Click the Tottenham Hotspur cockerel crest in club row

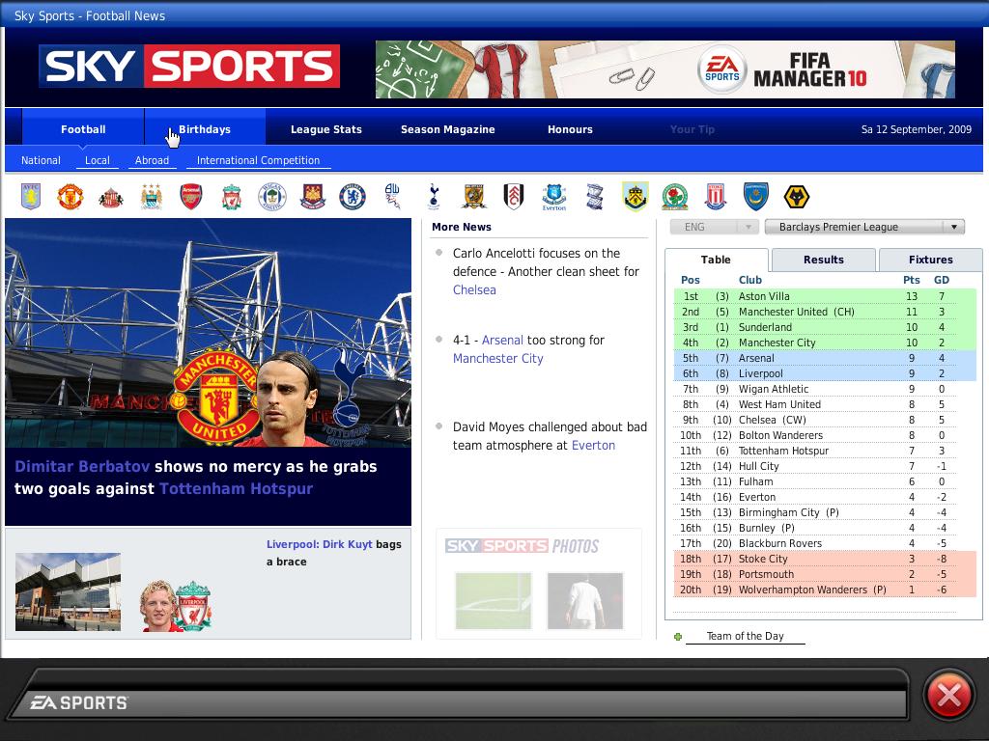pyautogui.click(x=434, y=197)
